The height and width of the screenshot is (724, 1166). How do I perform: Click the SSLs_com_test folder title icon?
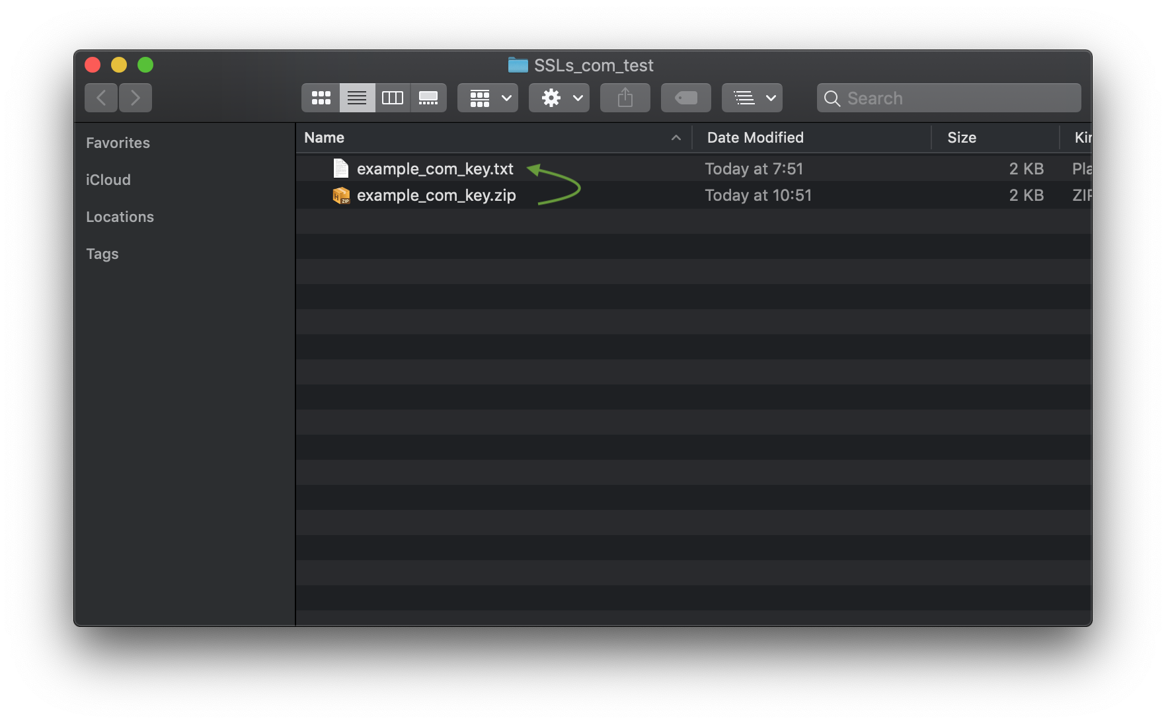pyautogui.click(x=518, y=65)
